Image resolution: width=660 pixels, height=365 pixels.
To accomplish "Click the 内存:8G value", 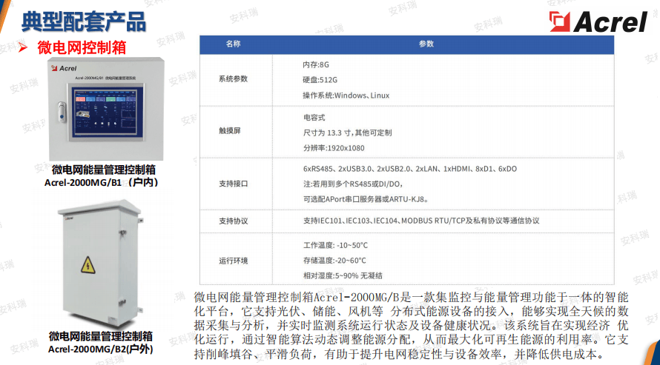I will point(316,64).
